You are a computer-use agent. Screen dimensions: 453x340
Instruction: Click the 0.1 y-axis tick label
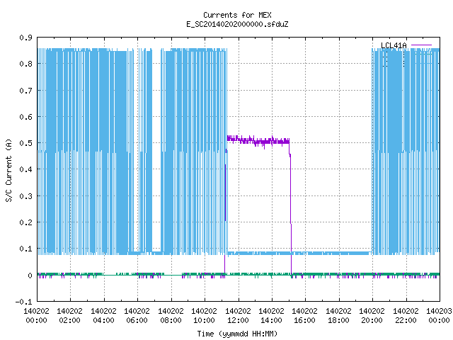(25, 249)
